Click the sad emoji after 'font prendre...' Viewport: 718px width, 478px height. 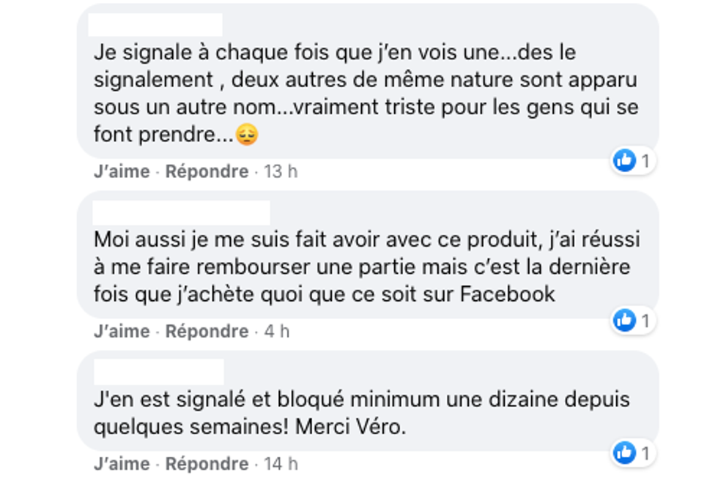[247, 135]
